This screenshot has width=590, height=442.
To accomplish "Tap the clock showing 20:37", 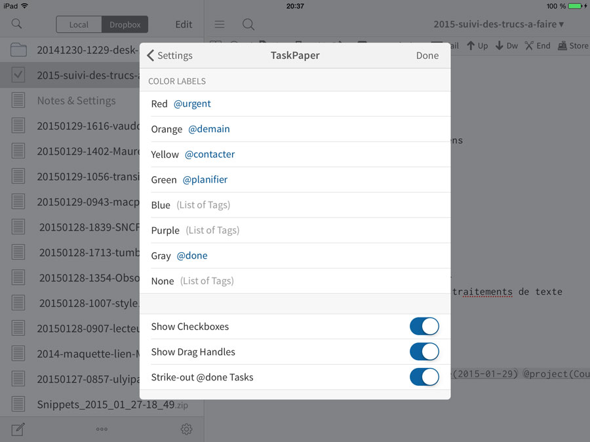I will [x=295, y=6].
